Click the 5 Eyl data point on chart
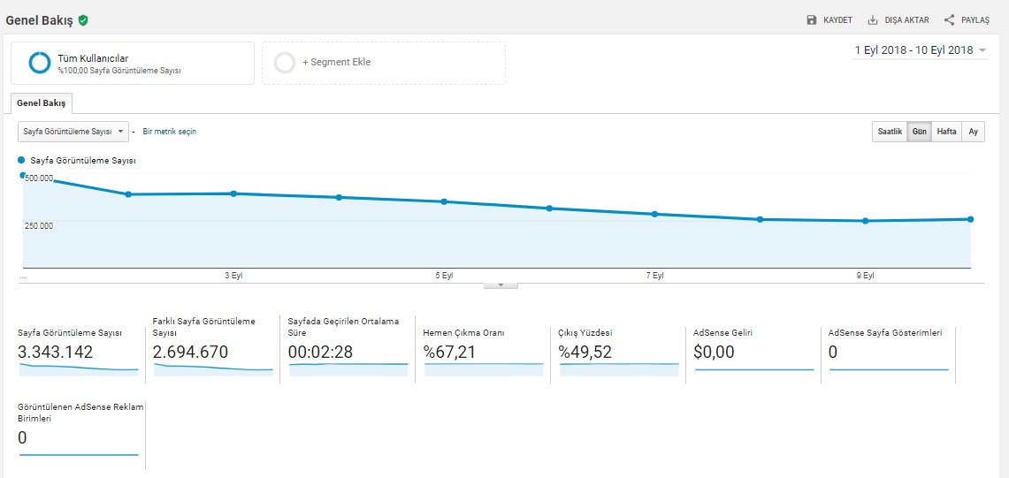 [444, 201]
